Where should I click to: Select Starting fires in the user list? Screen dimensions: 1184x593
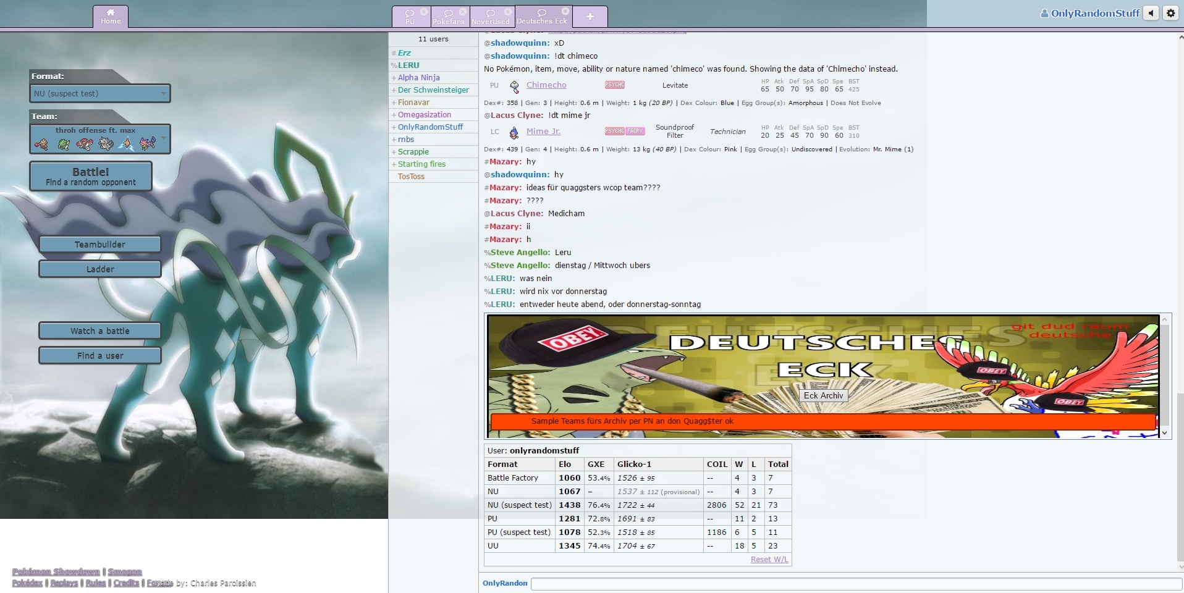coord(434,164)
